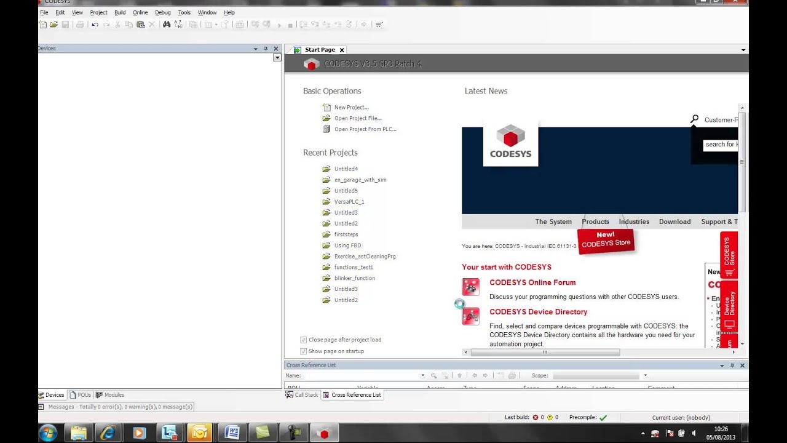This screenshot has height=443, width=787.
Task: Open Microsoft Word from the taskbar
Action: coord(232,433)
